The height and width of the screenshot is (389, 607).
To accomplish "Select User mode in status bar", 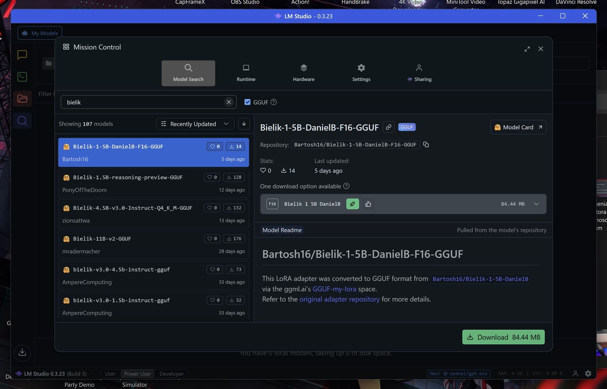I will pyautogui.click(x=110, y=374).
